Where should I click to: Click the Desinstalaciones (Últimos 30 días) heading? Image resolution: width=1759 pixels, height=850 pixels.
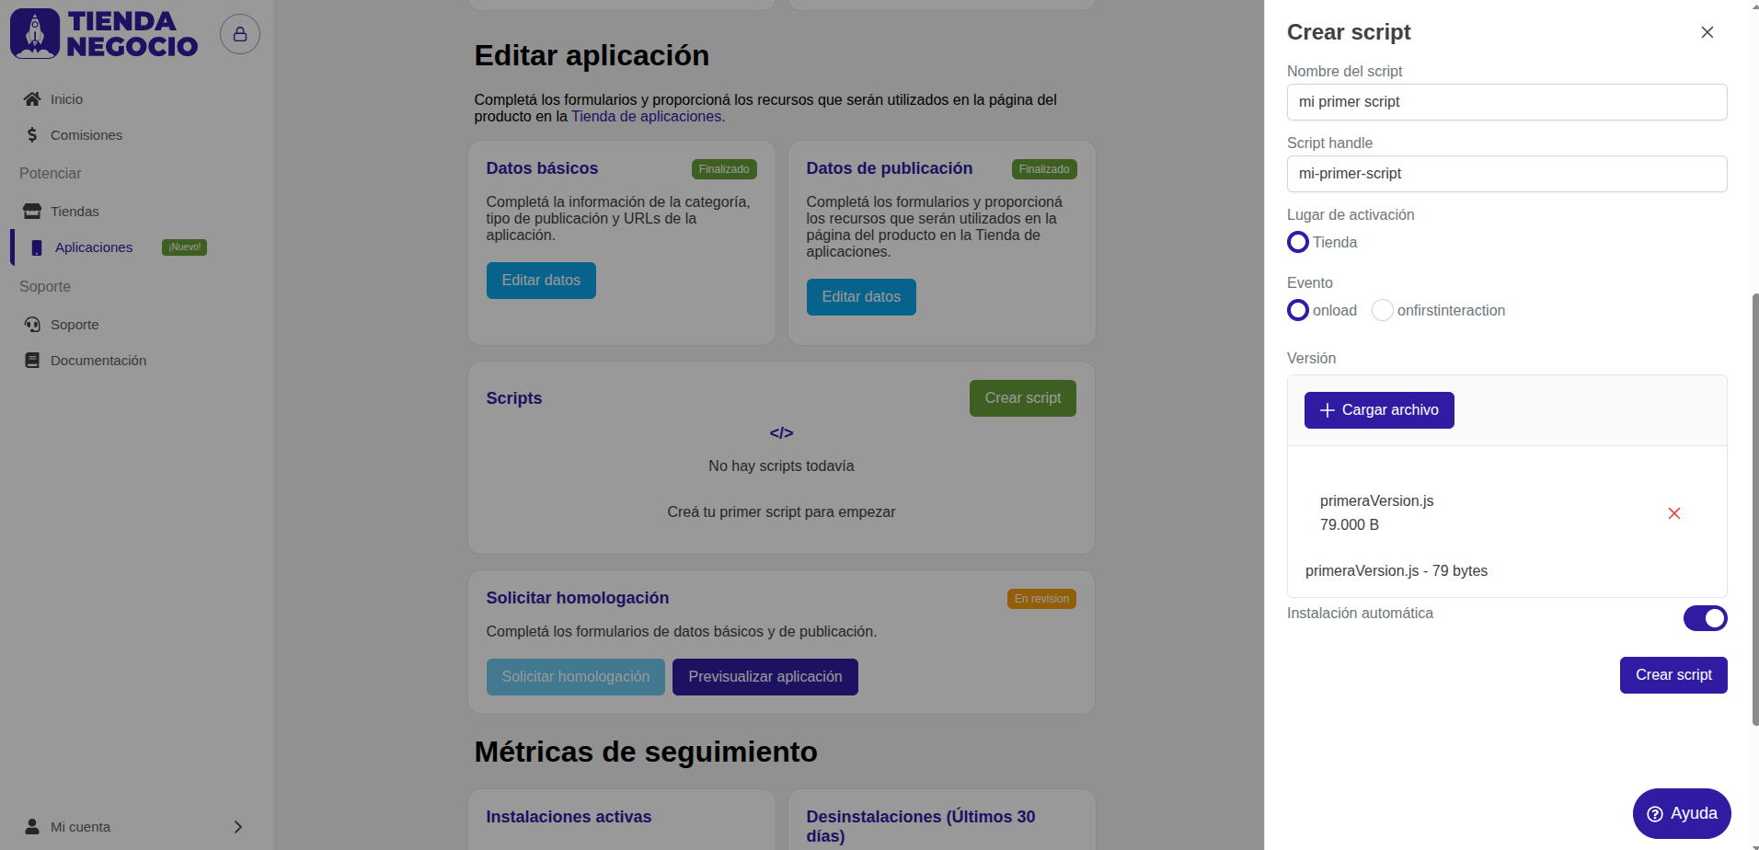point(921,826)
